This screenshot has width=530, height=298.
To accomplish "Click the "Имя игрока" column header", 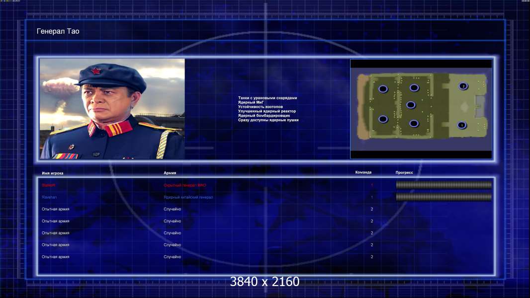I will pyautogui.click(x=52, y=173).
